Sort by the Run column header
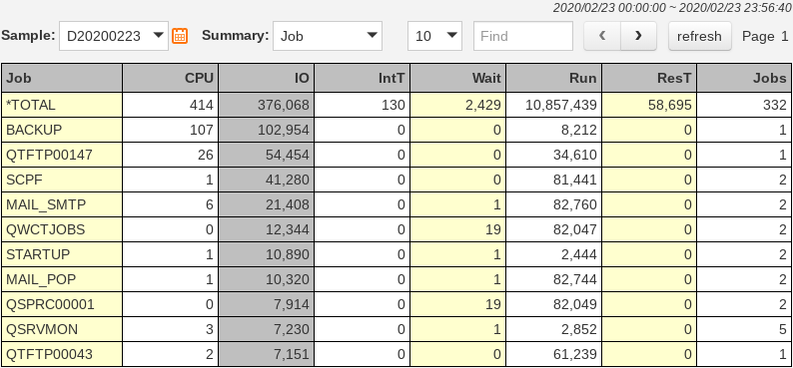The width and height of the screenshot is (793, 368). coord(553,78)
